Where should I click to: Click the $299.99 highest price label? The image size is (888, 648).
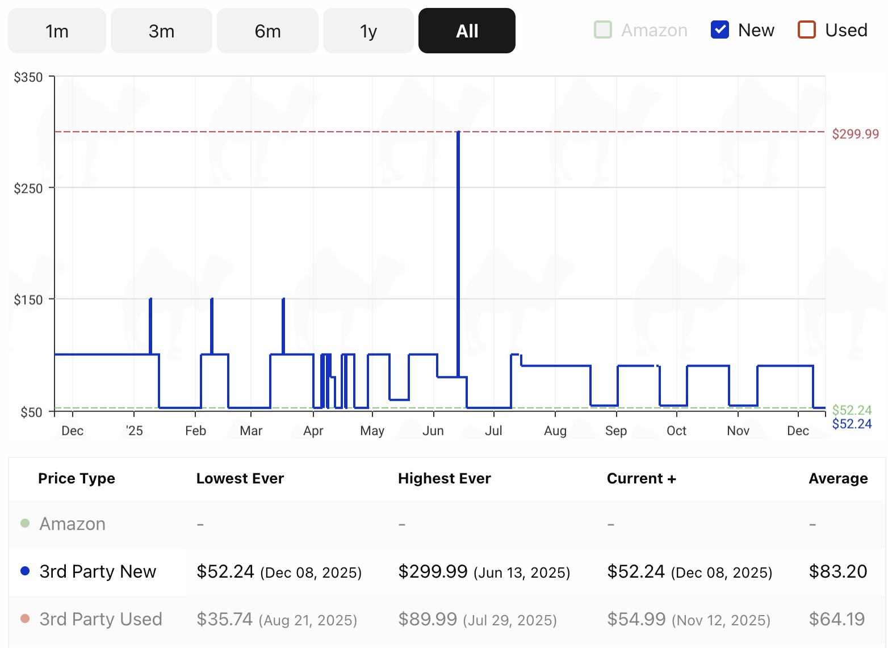[x=855, y=134]
